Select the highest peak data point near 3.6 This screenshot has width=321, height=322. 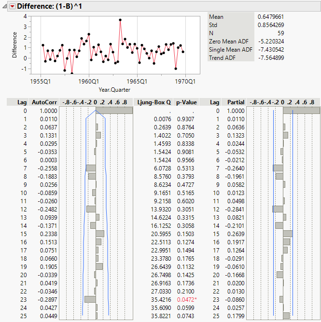coord(120,20)
